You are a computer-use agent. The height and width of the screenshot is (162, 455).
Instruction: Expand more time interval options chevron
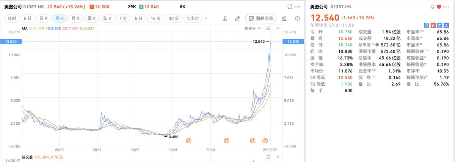tap(206, 18)
